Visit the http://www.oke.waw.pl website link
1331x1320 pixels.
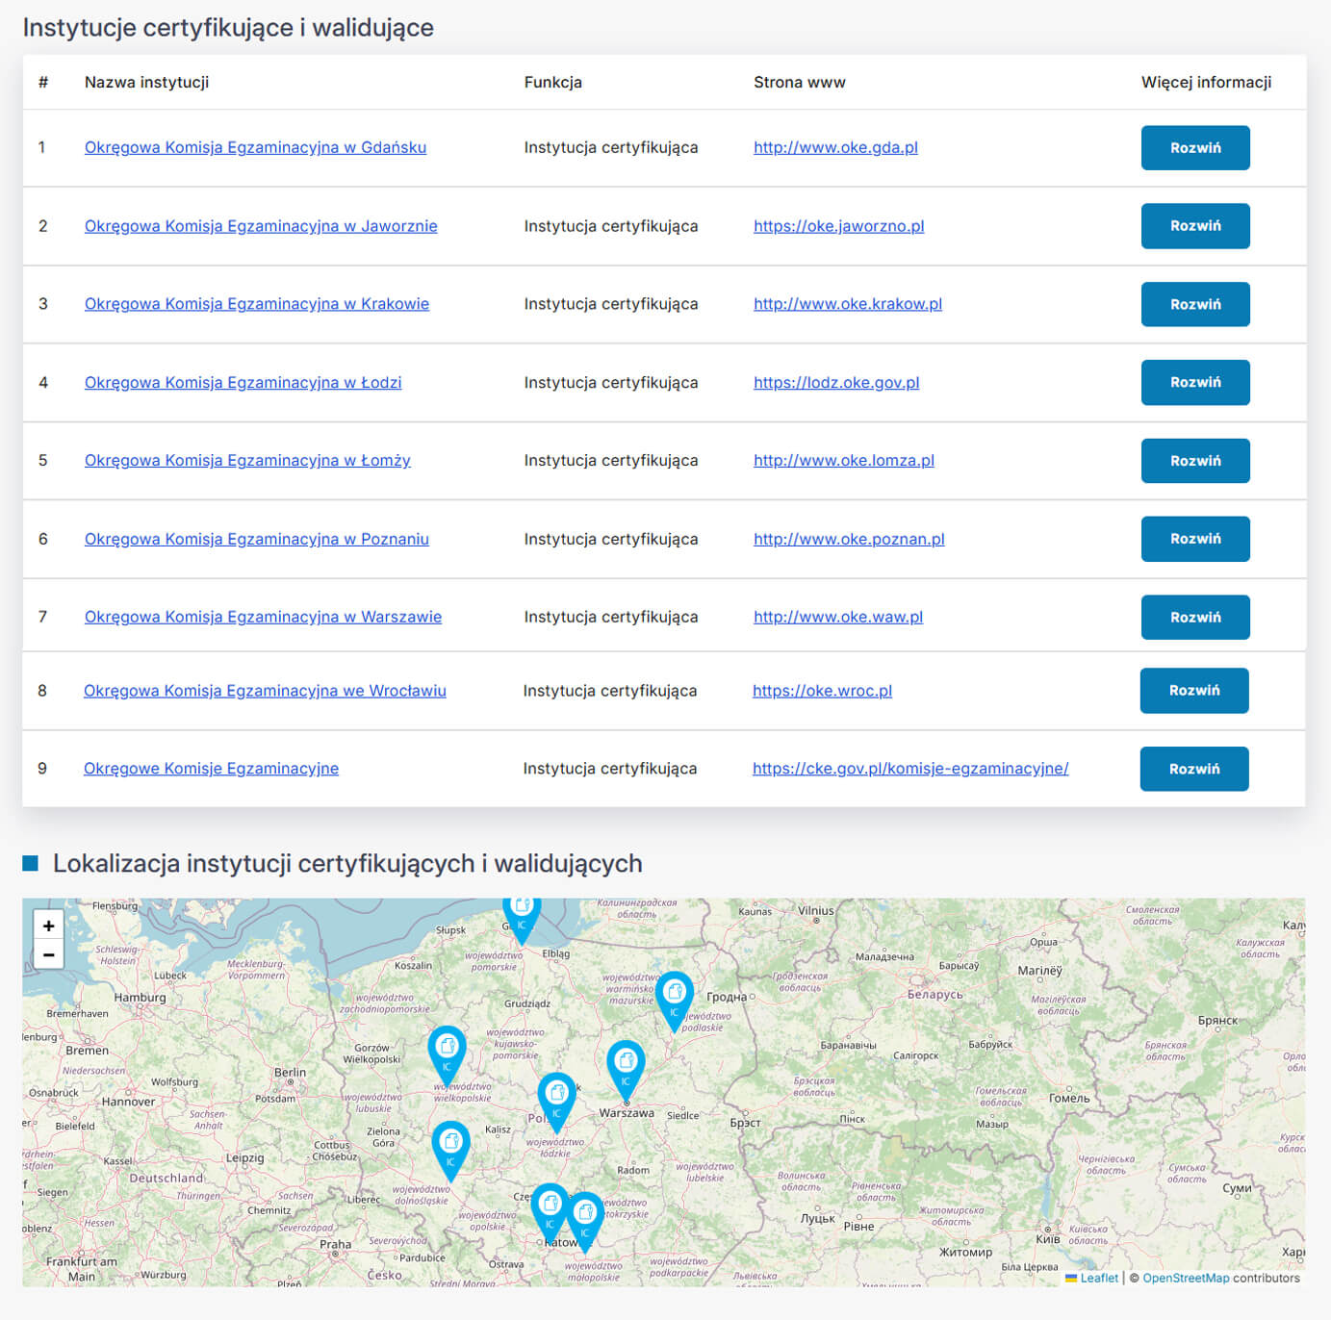point(837,617)
